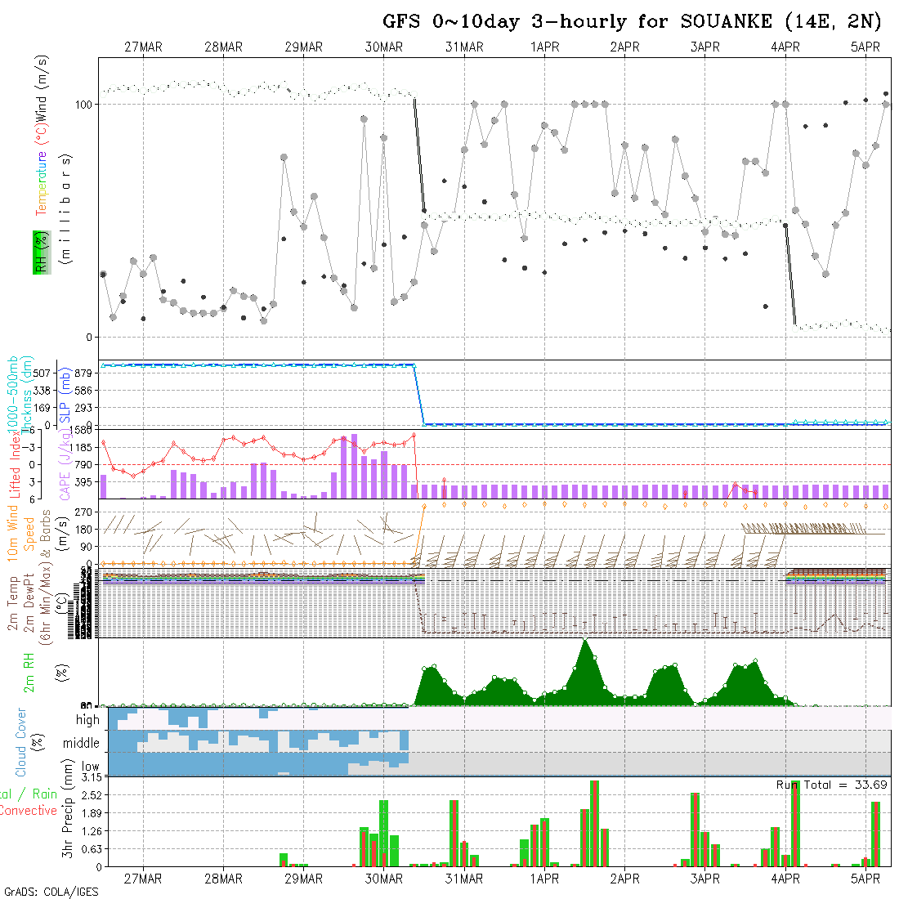Image resolution: width=899 pixels, height=899 pixels.
Task: Click the blue Cloud Cover axis label
Action: tap(21, 742)
